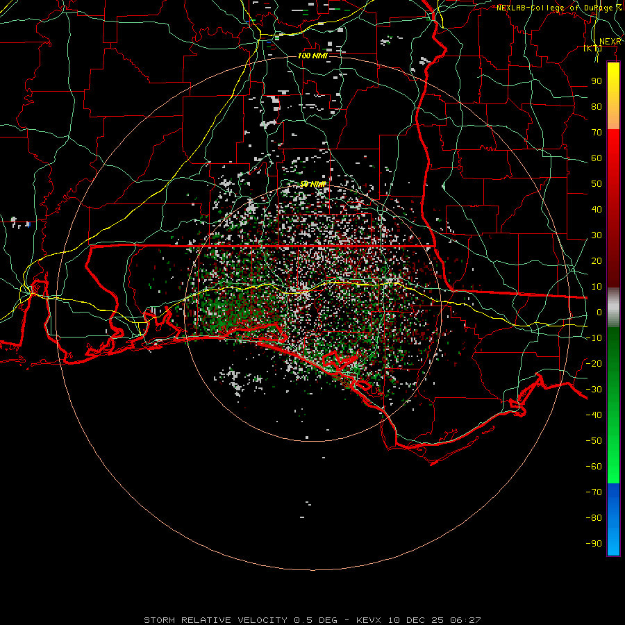Click the 100 NMI range ring label
This screenshot has height=625, width=625.
312,56
